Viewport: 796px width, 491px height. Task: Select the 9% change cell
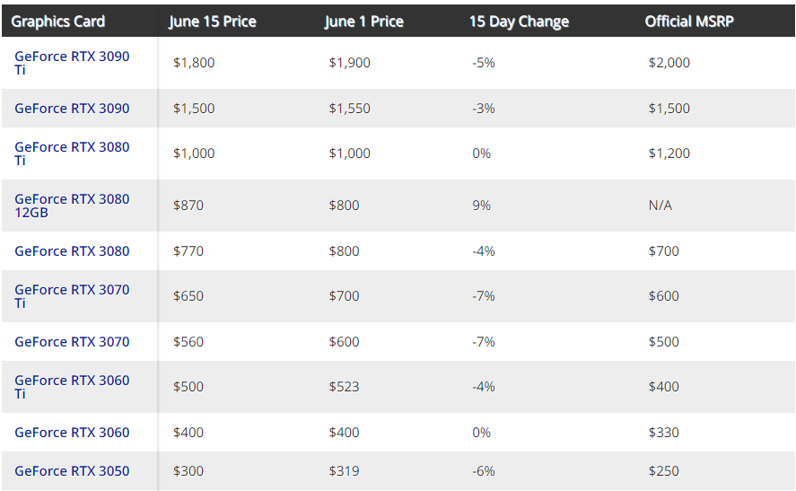point(481,206)
